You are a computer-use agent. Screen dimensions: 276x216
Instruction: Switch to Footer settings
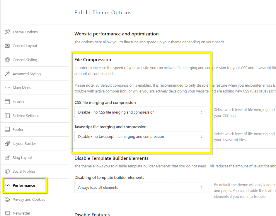(35, 129)
